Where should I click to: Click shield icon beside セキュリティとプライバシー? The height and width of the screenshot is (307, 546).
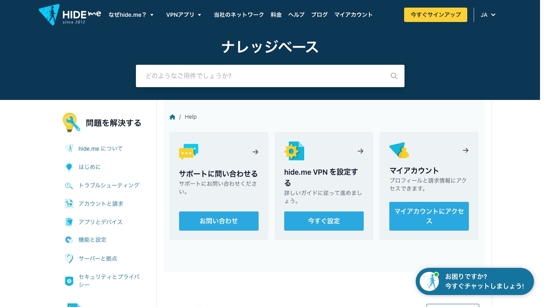click(69, 281)
